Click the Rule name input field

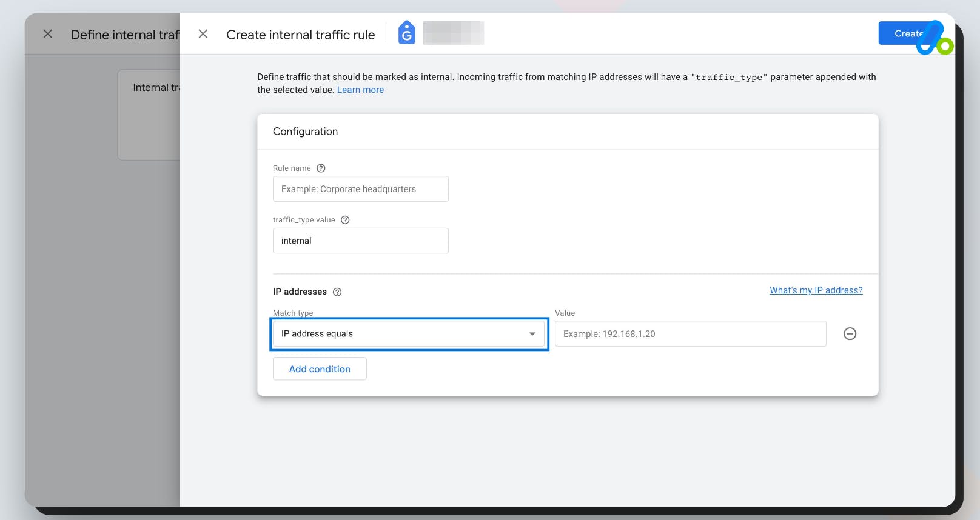tap(361, 188)
